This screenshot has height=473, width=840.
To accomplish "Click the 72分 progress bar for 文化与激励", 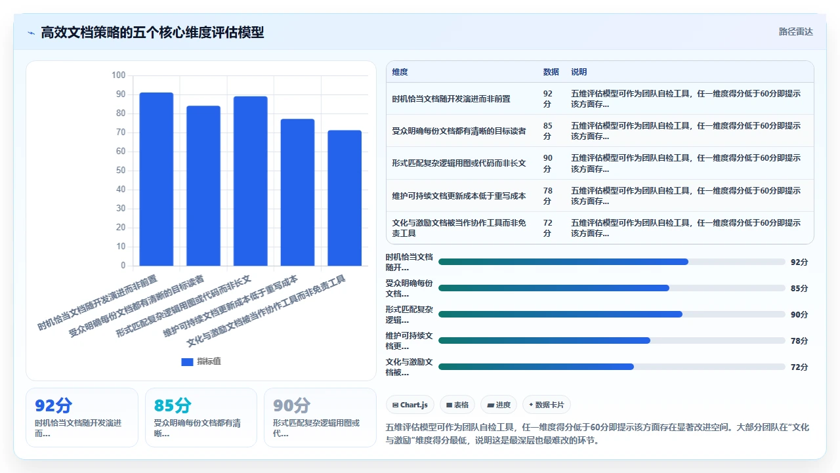I will 612,367.
